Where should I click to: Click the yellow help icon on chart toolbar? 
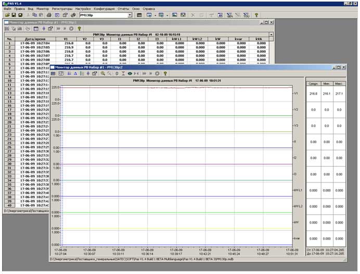(x=165, y=73)
